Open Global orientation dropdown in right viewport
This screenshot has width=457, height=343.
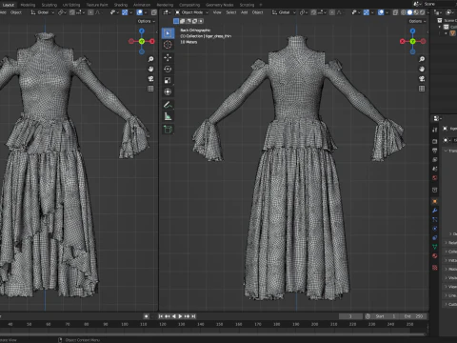point(284,12)
